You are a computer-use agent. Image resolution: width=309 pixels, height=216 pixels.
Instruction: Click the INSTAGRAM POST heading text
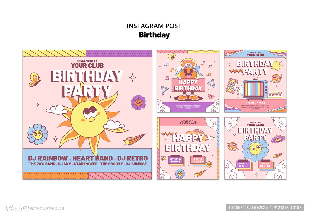pos(154,26)
